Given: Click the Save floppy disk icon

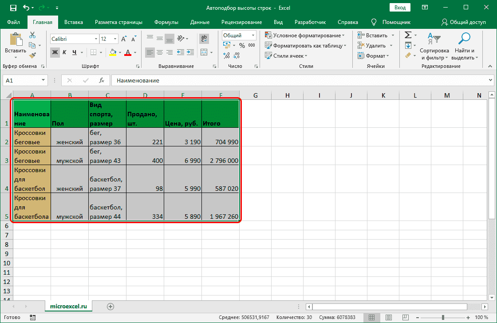Looking at the screenshot, I should point(13,8).
